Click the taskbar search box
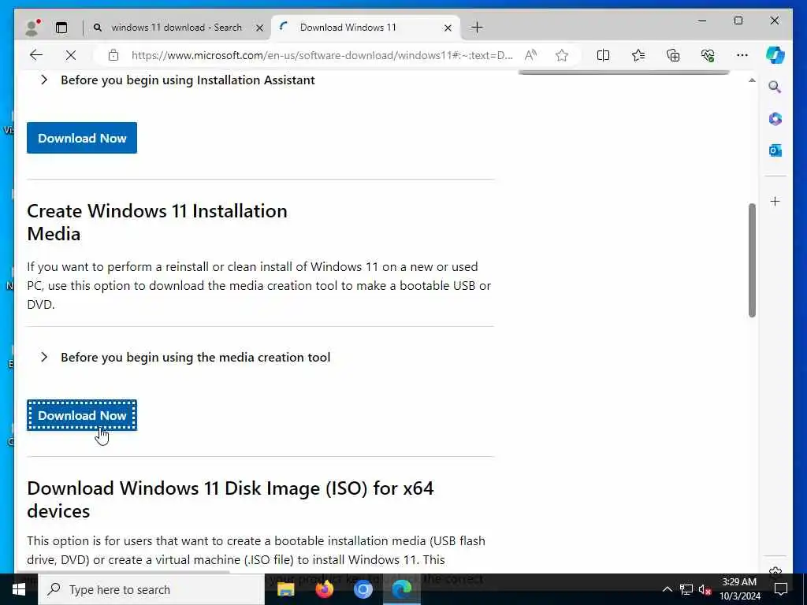Image resolution: width=807 pixels, height=605 pixels. [x=151, y=589]
